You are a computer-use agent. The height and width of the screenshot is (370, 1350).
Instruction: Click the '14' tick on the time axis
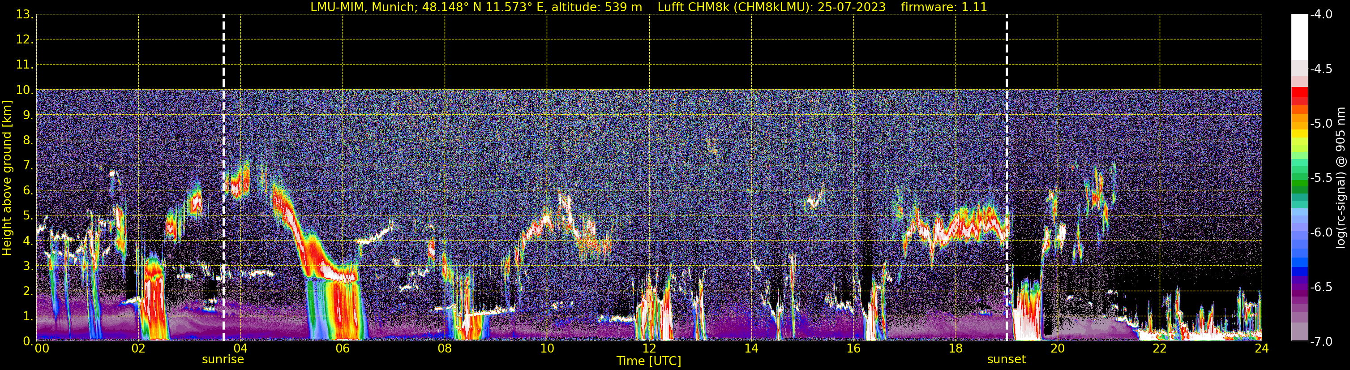(751, 348)
